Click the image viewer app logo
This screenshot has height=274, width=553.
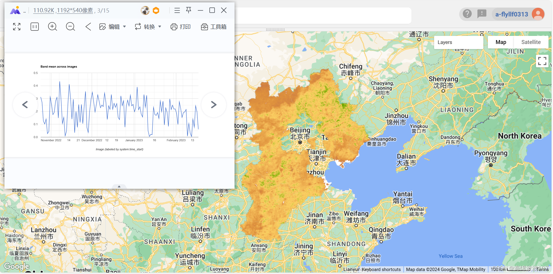[x=15, y=10]
